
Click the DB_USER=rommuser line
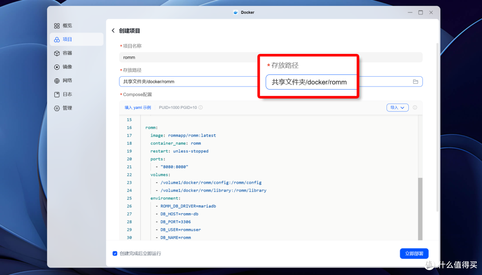[180, 230]
